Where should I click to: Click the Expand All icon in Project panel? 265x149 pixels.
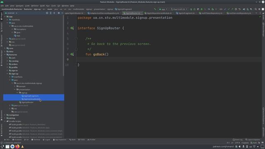pyautogui.click(x=51, y=13)
